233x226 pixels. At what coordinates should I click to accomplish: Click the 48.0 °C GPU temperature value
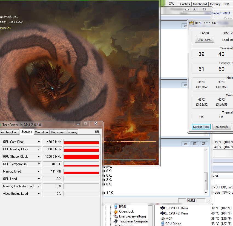point(52,164)
